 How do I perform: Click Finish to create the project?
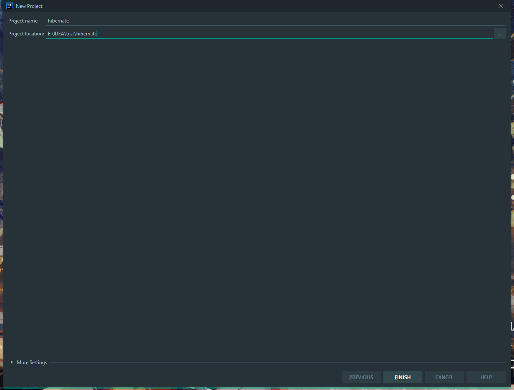(x=403, y=377)
